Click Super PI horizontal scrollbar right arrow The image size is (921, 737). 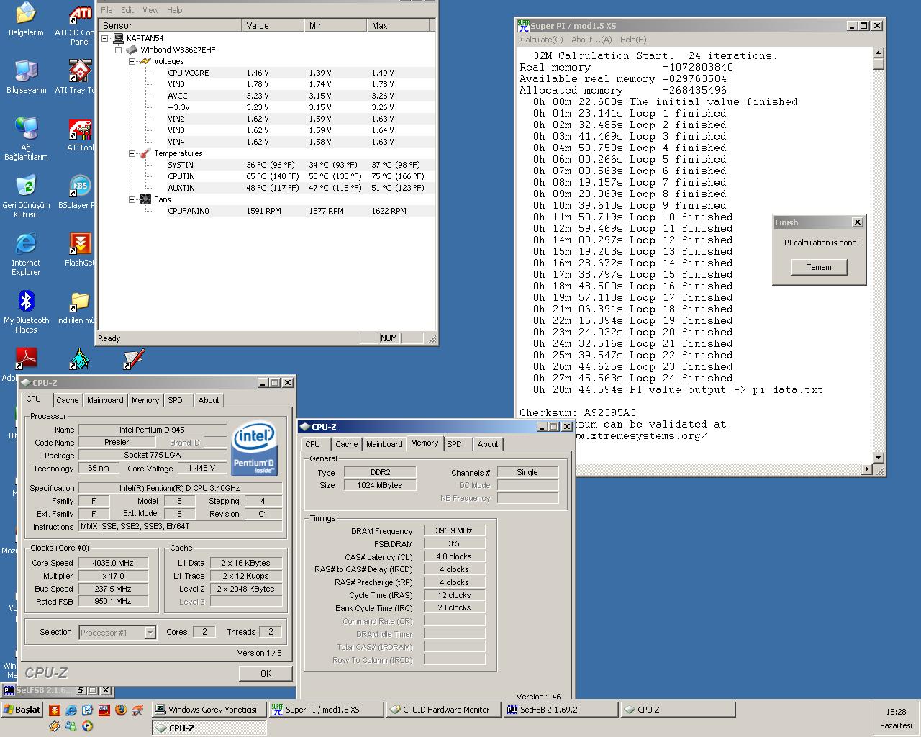point(866,469)
